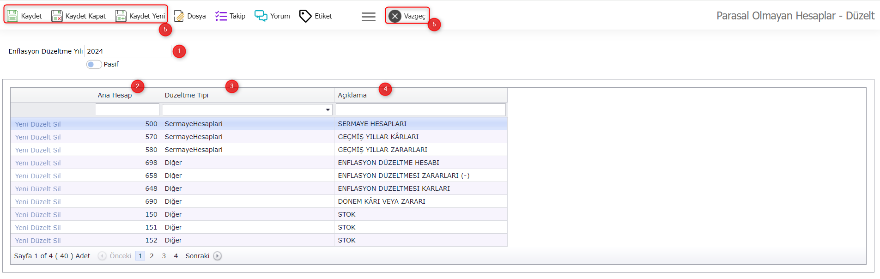The image size is (880, 279).
Task: Click the Açıklama filter input
Action: point(420,110)
